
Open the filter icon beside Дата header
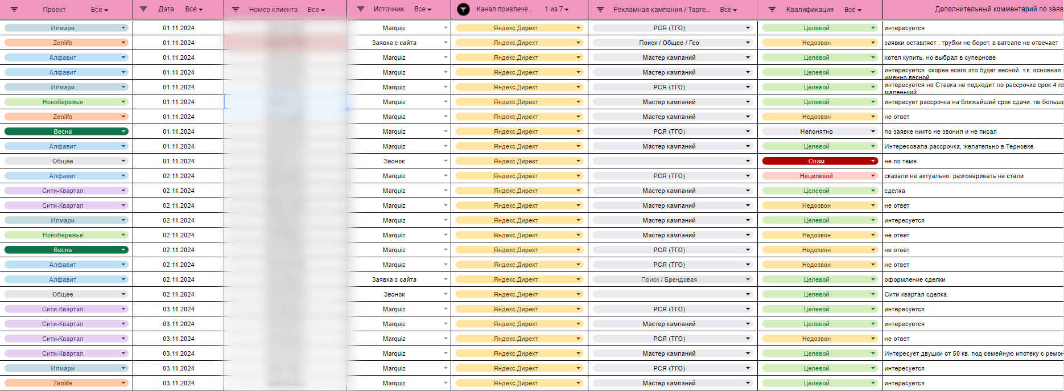[x=143, y=10]
